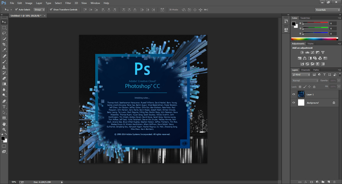Select the Rectangular Marquee tool
This screenshot has width=342, height=184.
tap(4, 28)
